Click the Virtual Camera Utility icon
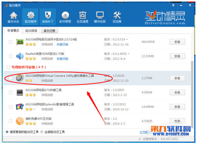The image size is (197, 144). coord(20,78)
